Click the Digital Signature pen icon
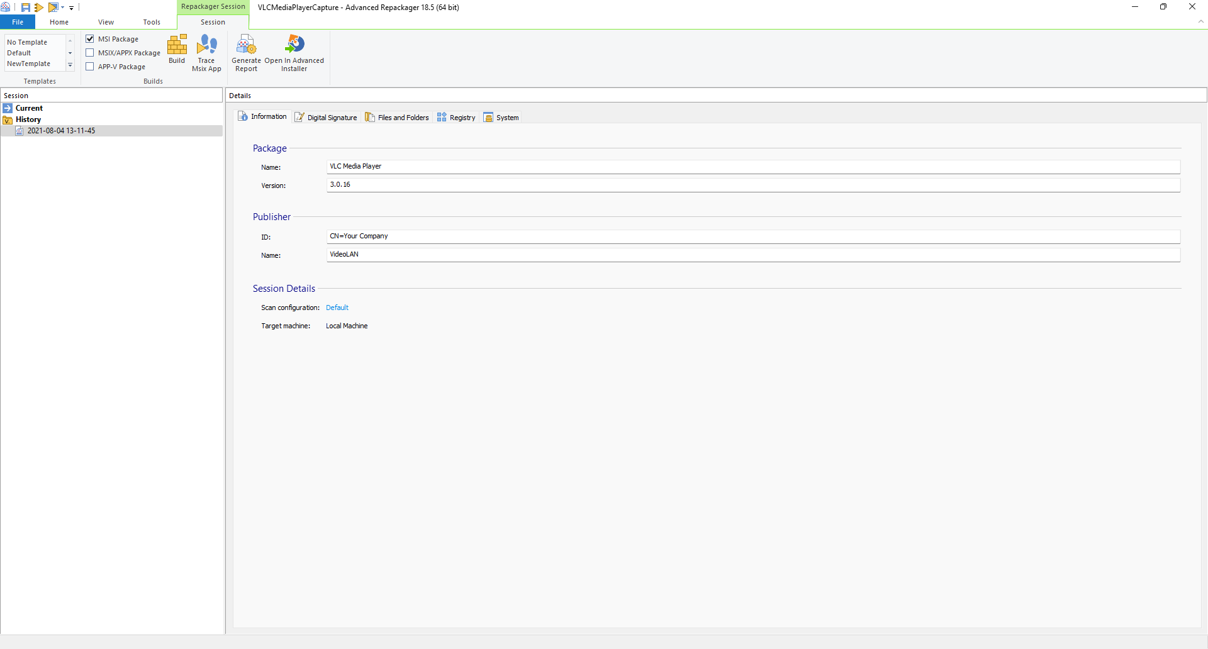 pos(299,118)
